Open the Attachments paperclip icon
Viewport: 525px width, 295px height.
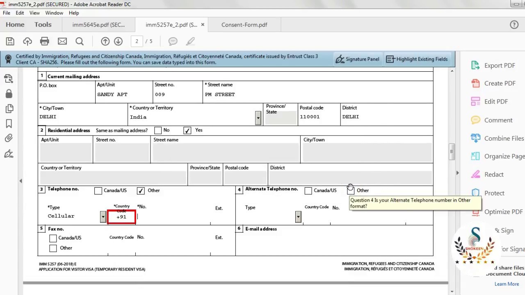click(x=9, y=138)
